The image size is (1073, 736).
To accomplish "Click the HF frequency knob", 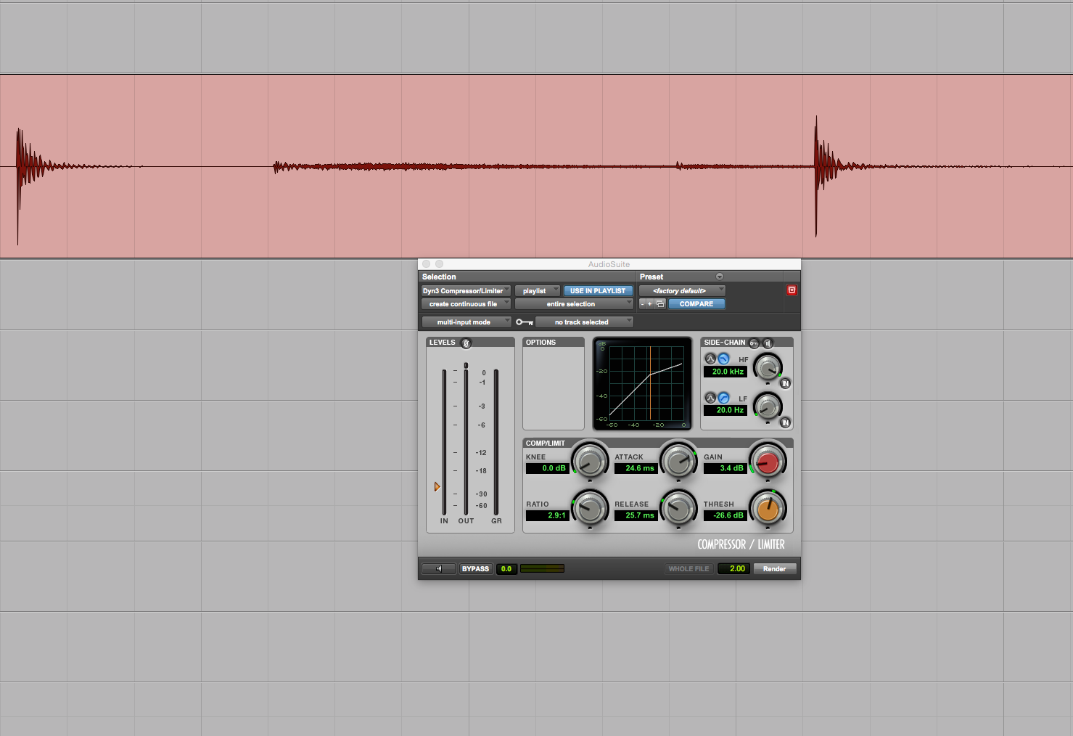I will [x=767, y=367].
